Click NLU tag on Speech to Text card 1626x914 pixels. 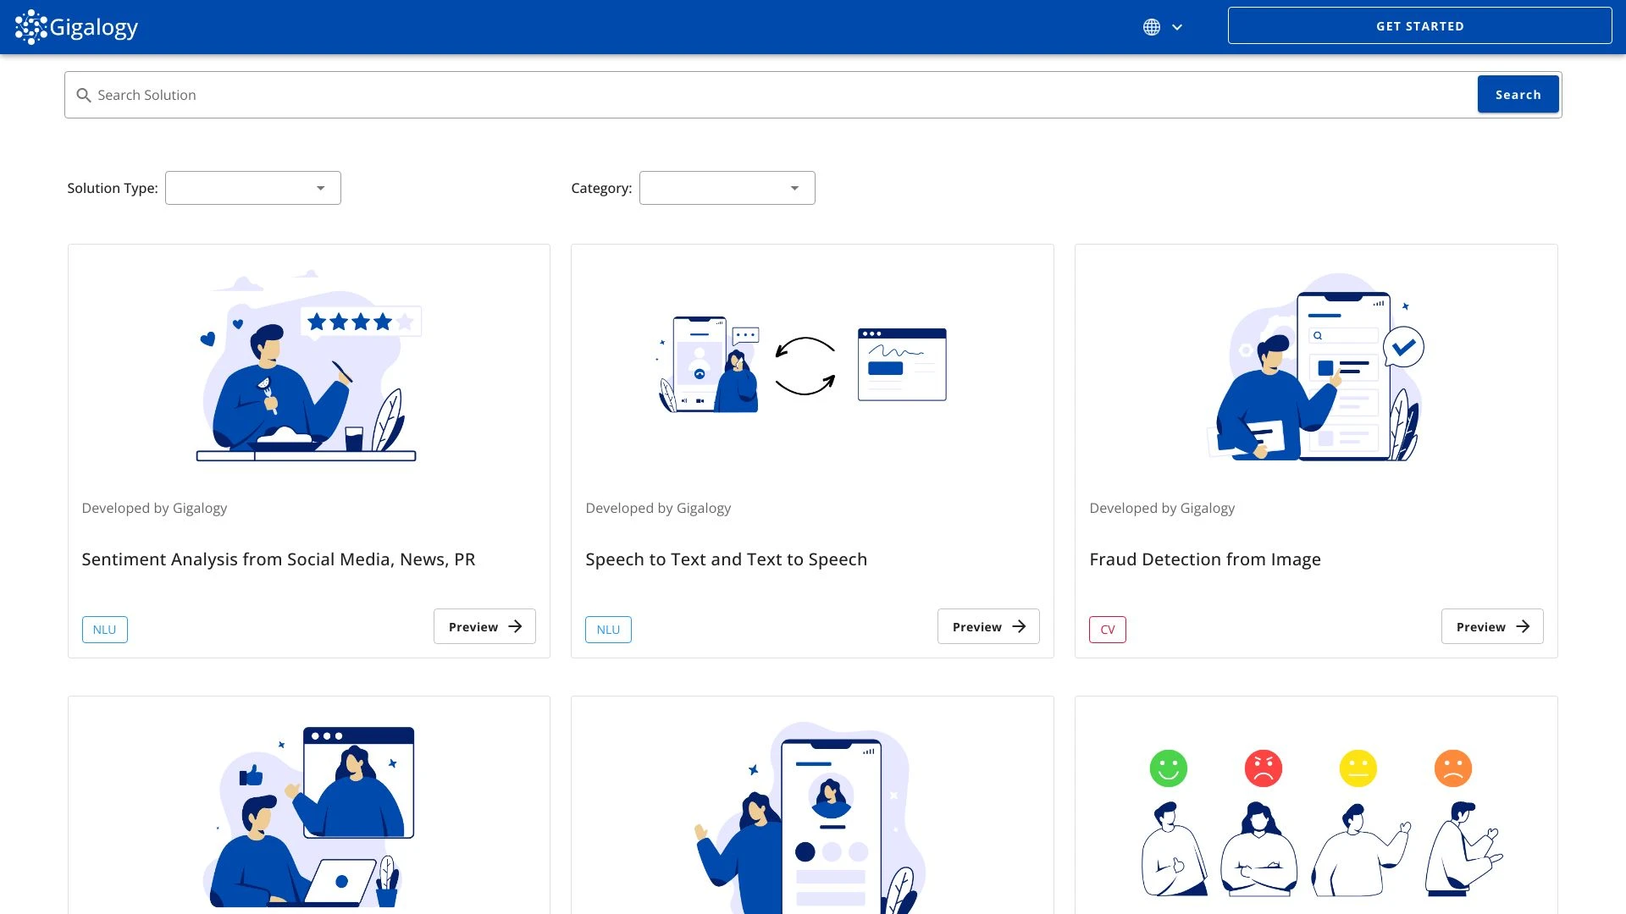pyautogui.click(x=608, y=630)
